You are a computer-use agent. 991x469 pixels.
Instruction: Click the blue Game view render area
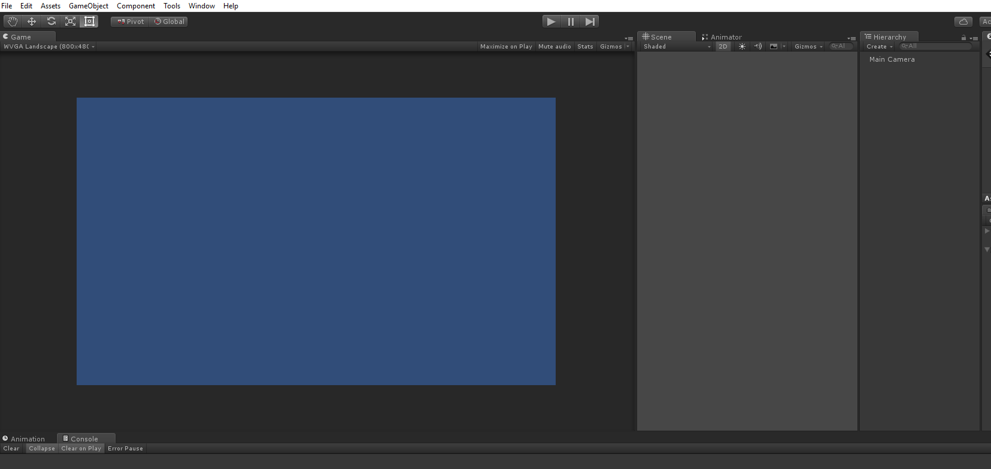(x=316, y=241)
